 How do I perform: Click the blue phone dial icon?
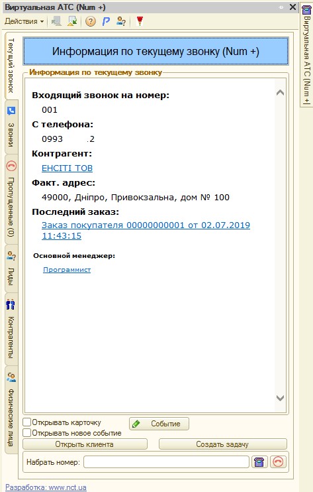pyautogui.click(x=259, y=462)
